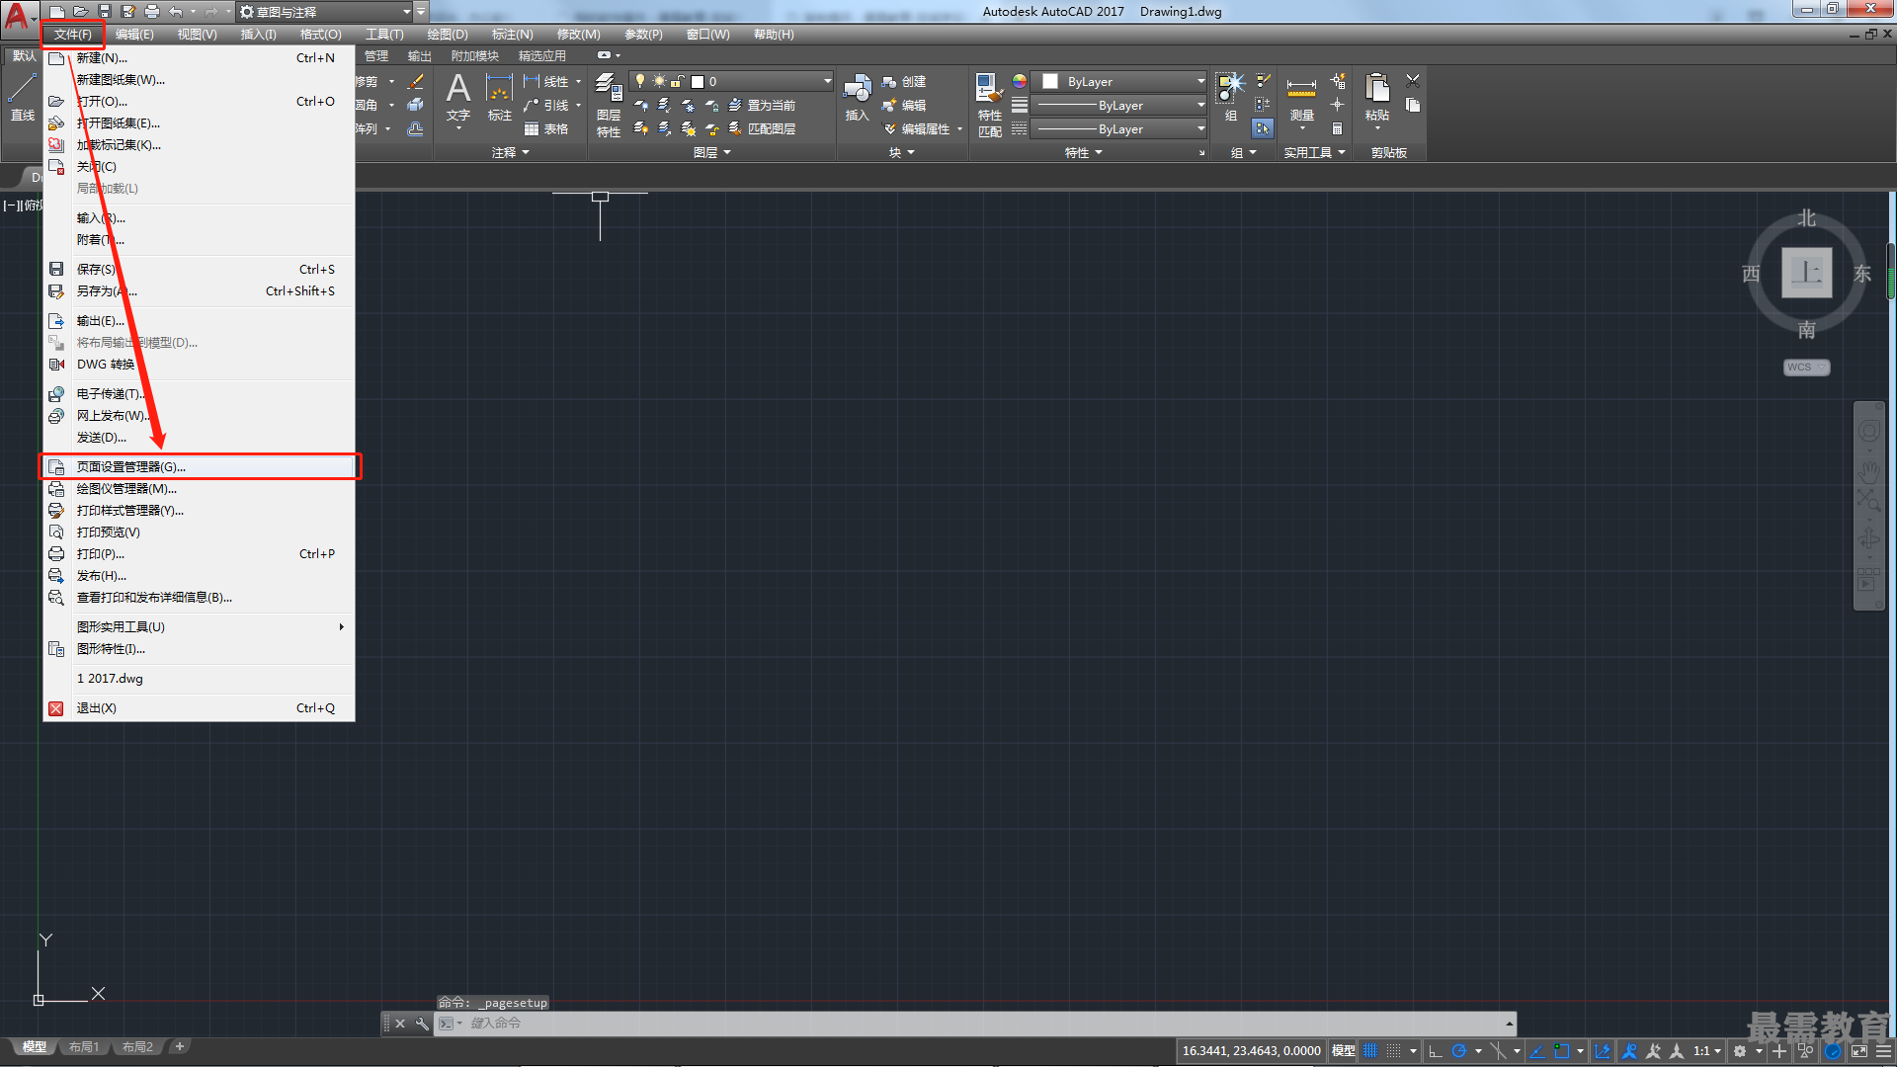Click the Plot printer icon in quick access toolbar
Screen dimensions: 1897x1067
coord(152,12)
